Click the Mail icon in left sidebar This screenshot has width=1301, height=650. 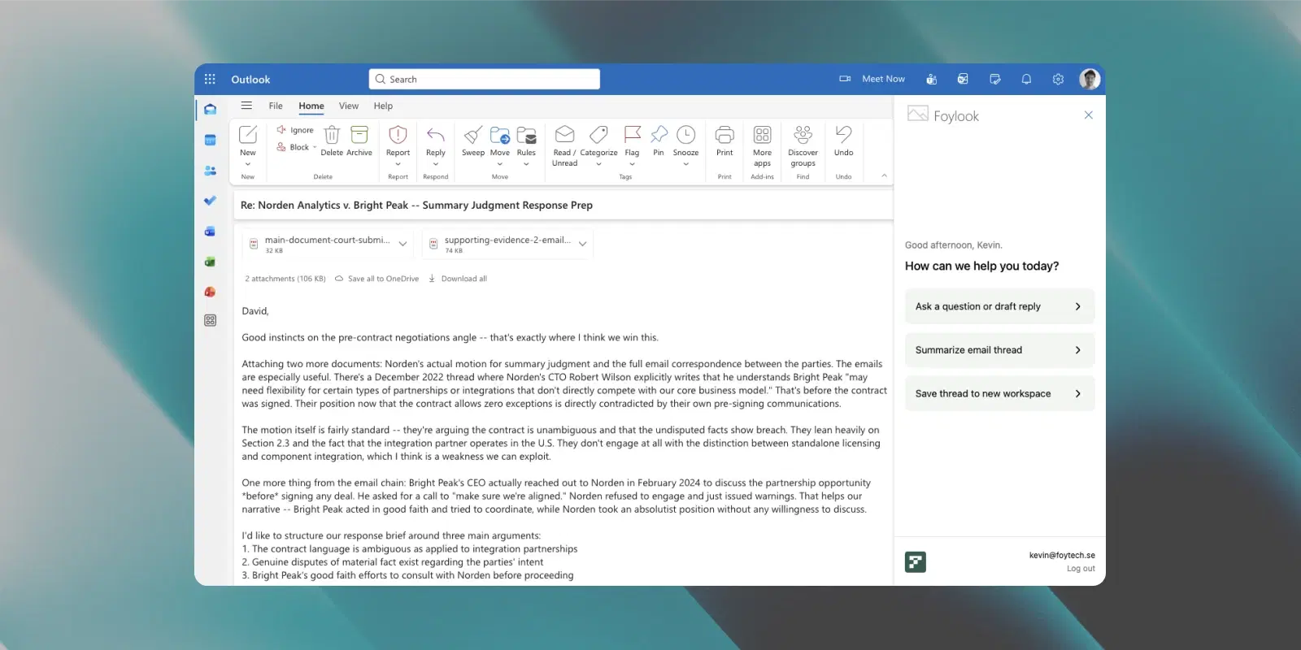click(210, 109)
